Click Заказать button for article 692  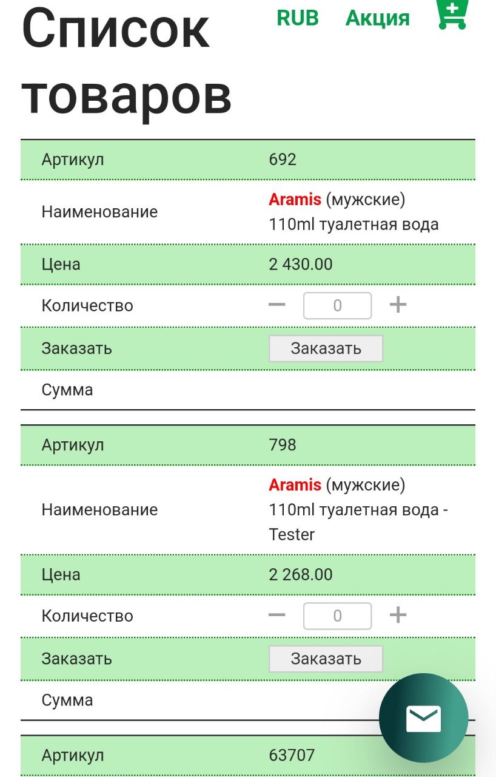326,348
